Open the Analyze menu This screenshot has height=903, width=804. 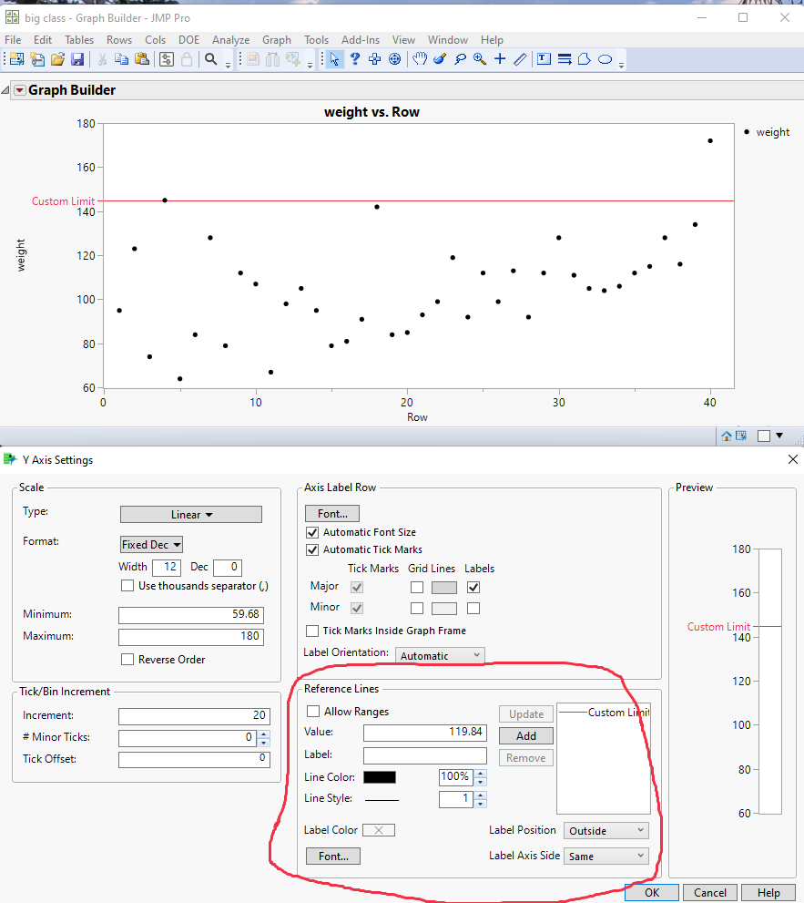point(230,40)
